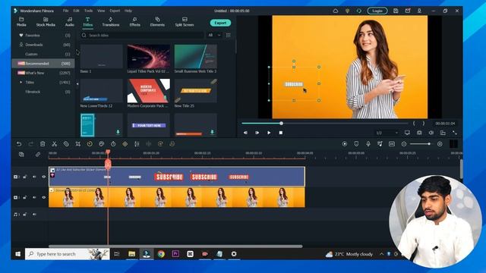
Task: Adjust the timeline zoom slider
Action: pos(420,144)
